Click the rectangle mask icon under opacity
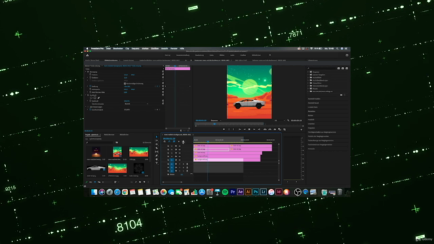Screen dimensions: 434x244 pyautogui.click(x=95, y=98)
